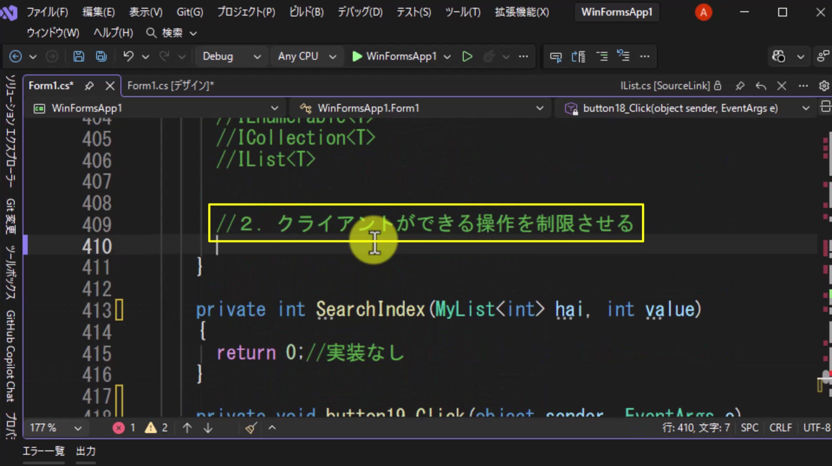This screenshot has height=466, width=832.
Task: Open the Copilot dropdown chevron
Action: click(801, 57)
